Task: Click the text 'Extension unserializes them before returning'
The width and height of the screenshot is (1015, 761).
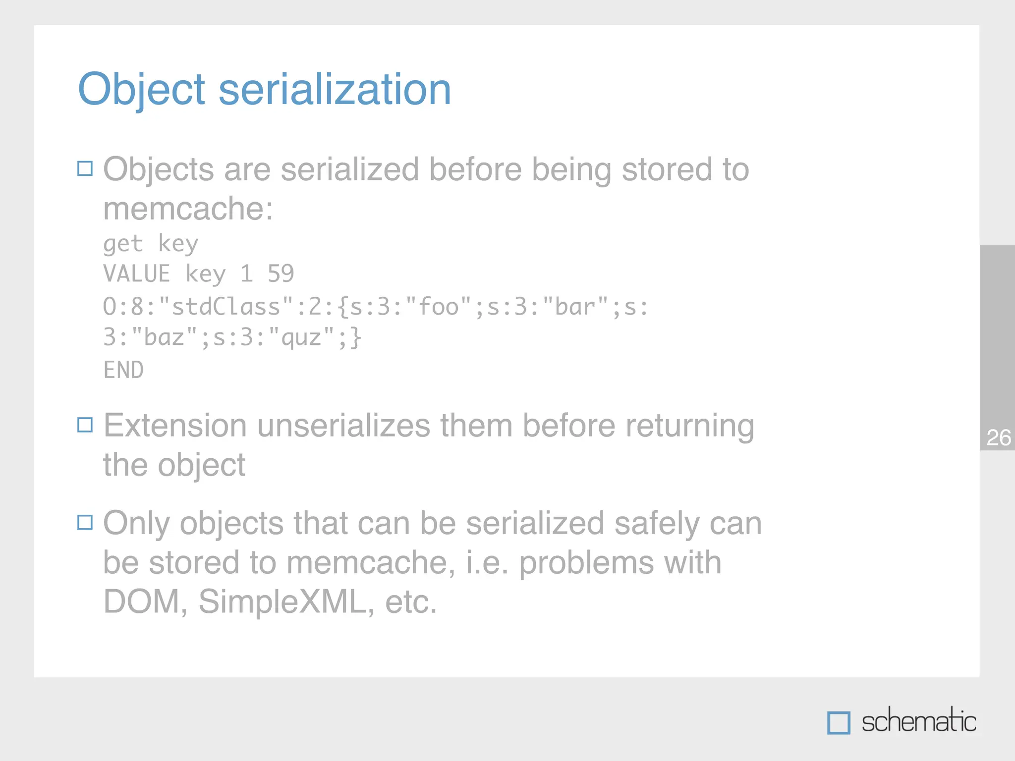Action: coord(428,426)
